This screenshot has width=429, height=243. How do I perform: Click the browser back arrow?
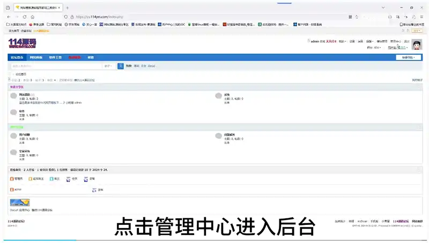(x=9, y=17)
